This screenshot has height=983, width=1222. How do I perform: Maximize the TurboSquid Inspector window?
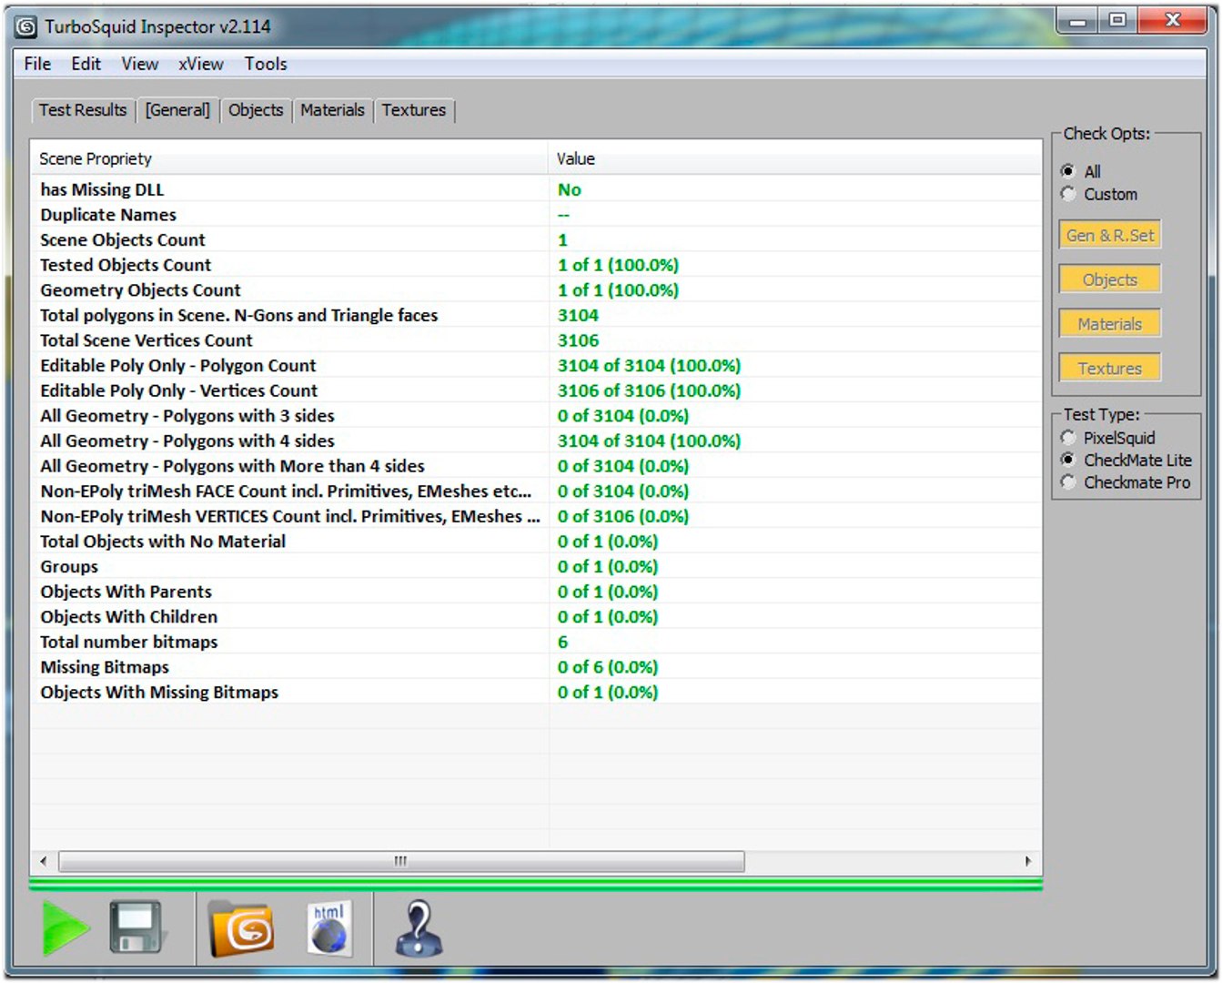(1118, 20)
